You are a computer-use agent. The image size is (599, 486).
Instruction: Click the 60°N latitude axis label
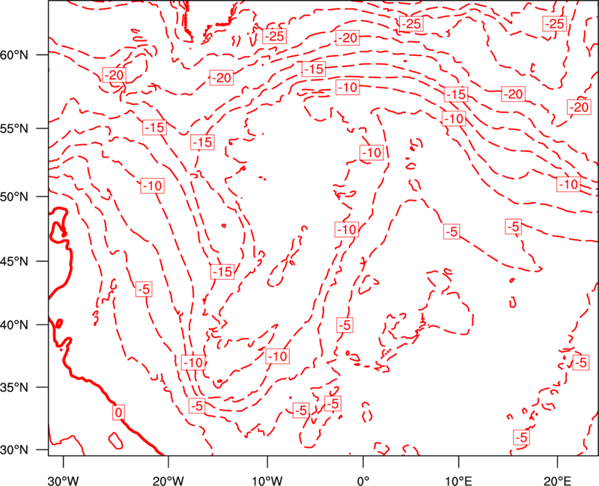[14, 55]
